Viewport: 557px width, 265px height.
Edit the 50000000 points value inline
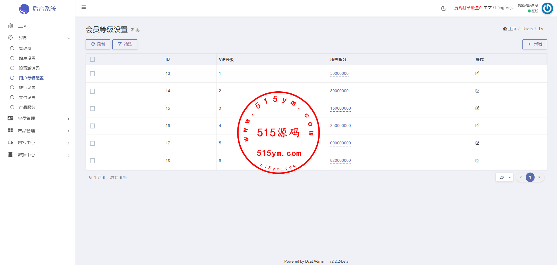(339, 74)
